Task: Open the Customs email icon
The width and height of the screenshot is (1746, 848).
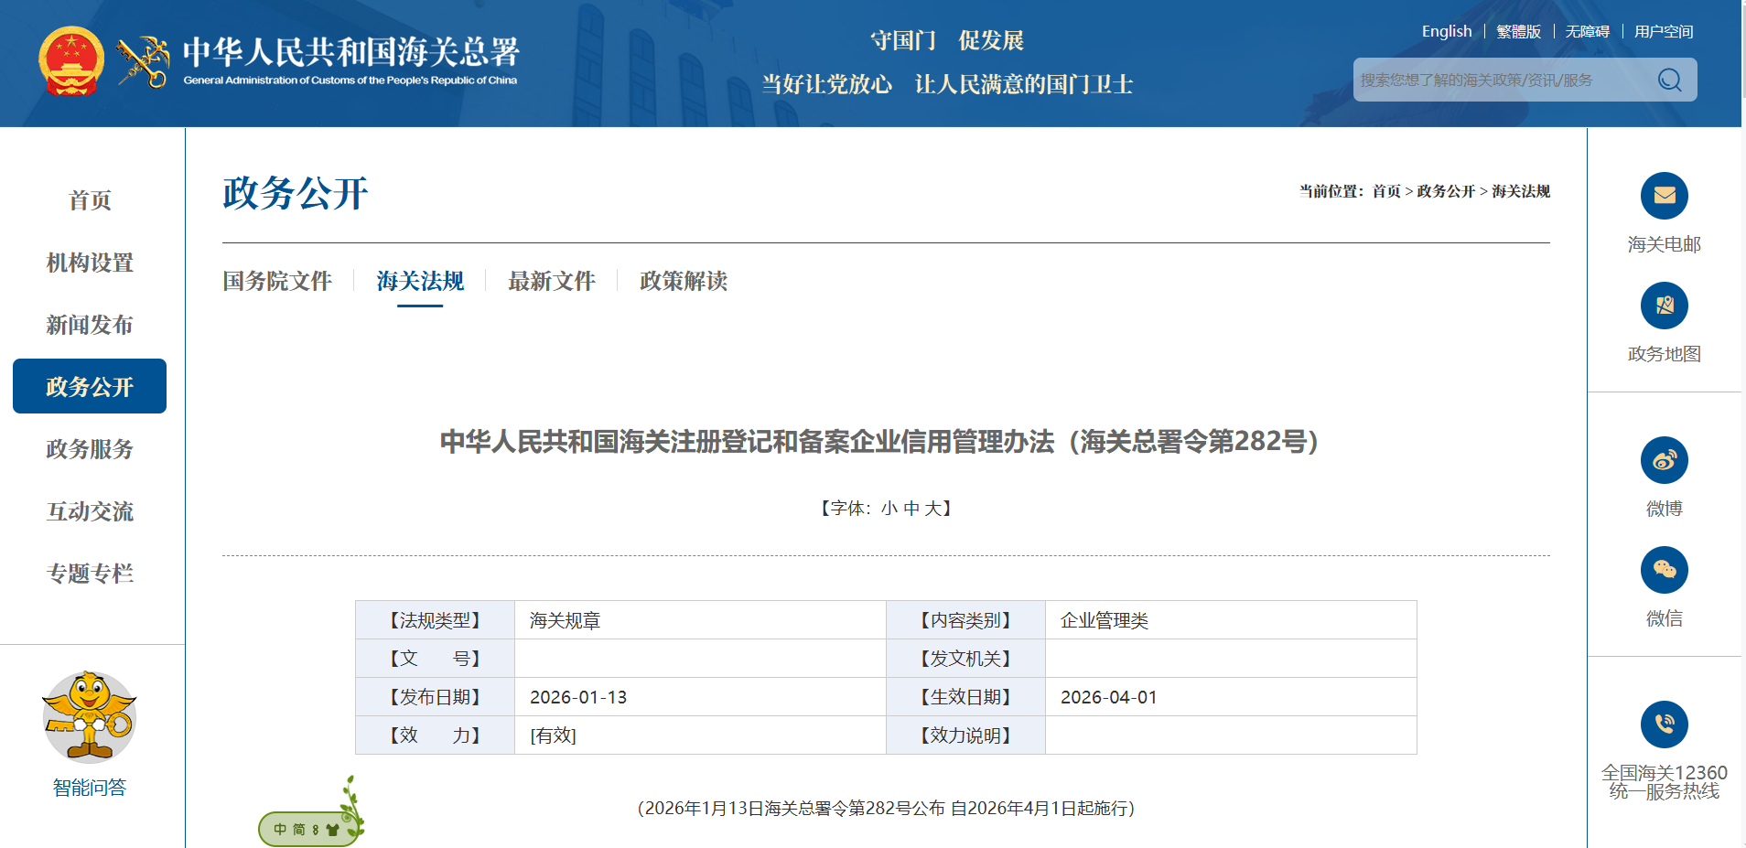Action: click(x=1664, y=196)
